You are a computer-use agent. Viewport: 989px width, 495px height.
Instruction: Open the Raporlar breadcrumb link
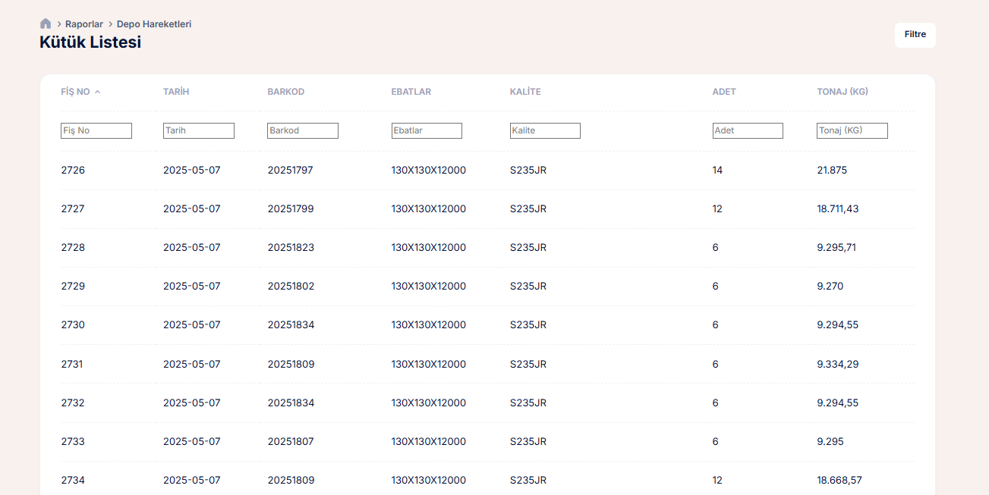pyautogui.click(x=83, y=24)
